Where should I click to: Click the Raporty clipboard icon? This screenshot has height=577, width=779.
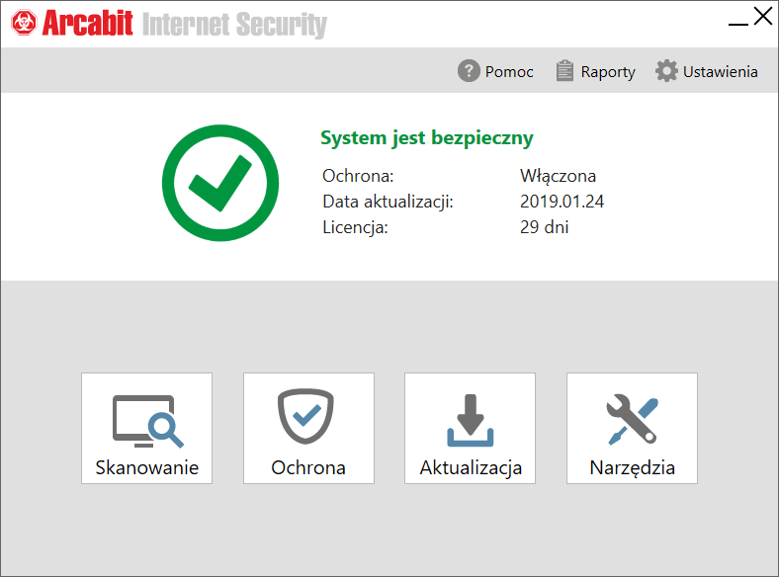[564, 70]
